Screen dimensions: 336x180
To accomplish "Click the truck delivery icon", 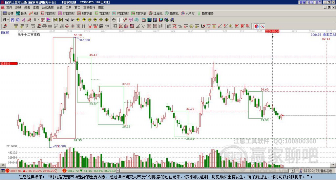I will click(x=172, y=20).
